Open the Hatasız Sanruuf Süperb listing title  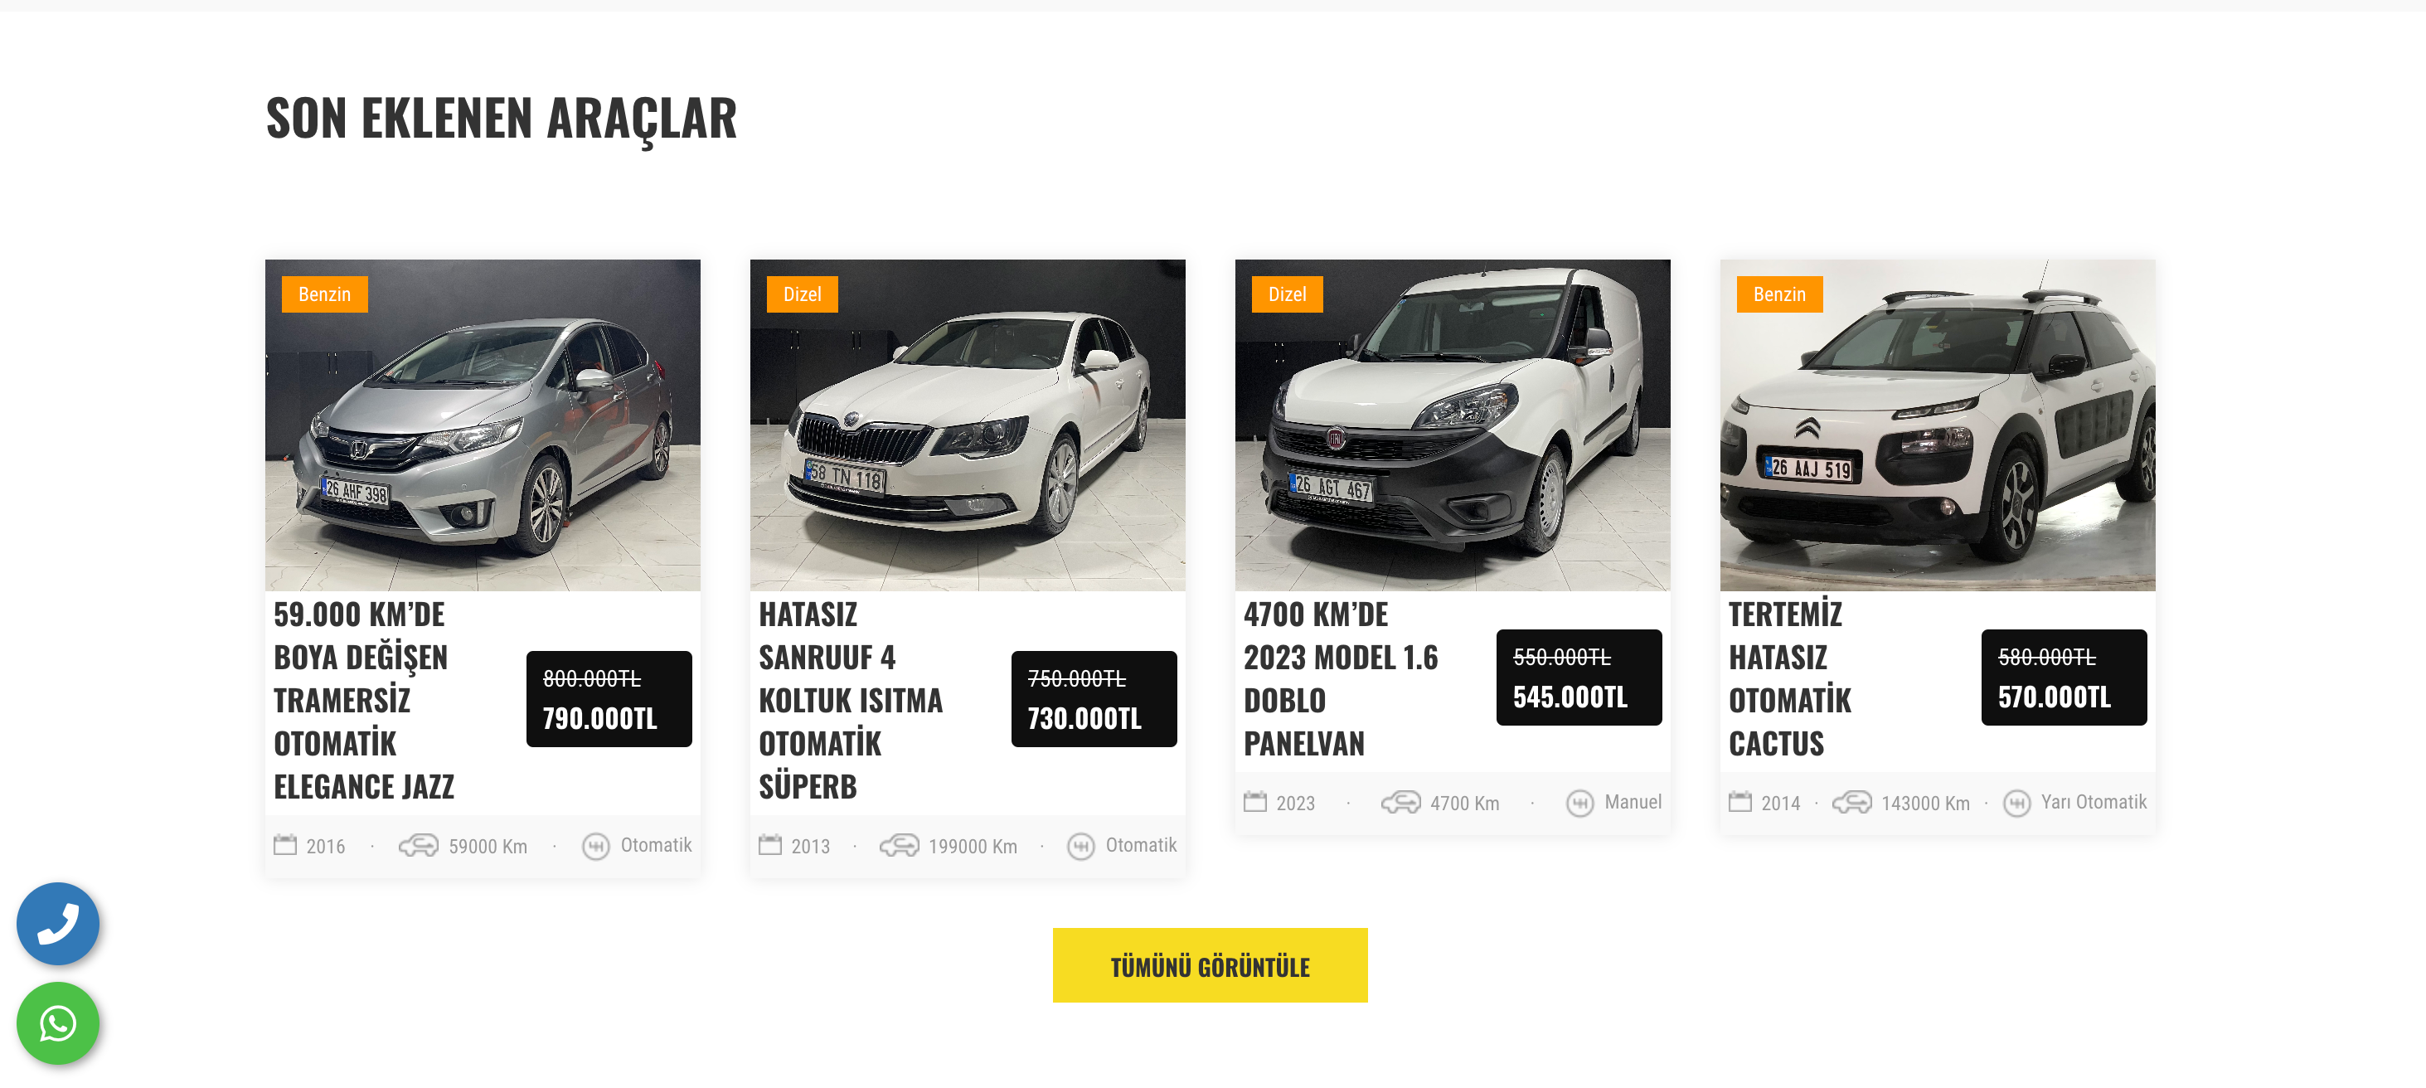851,700
